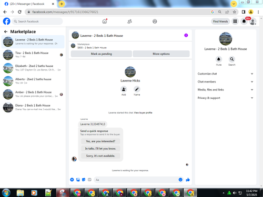Open Friends icon in top navigation
Screen dimensions: 263x197
[x=129, y=22]
